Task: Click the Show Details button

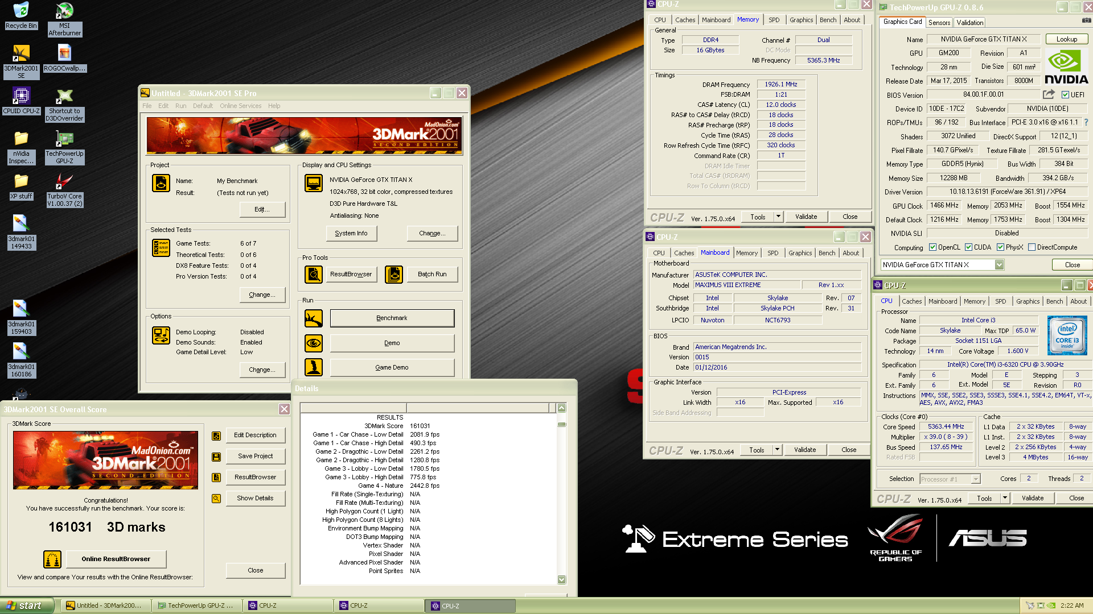Action: [255, 498]
